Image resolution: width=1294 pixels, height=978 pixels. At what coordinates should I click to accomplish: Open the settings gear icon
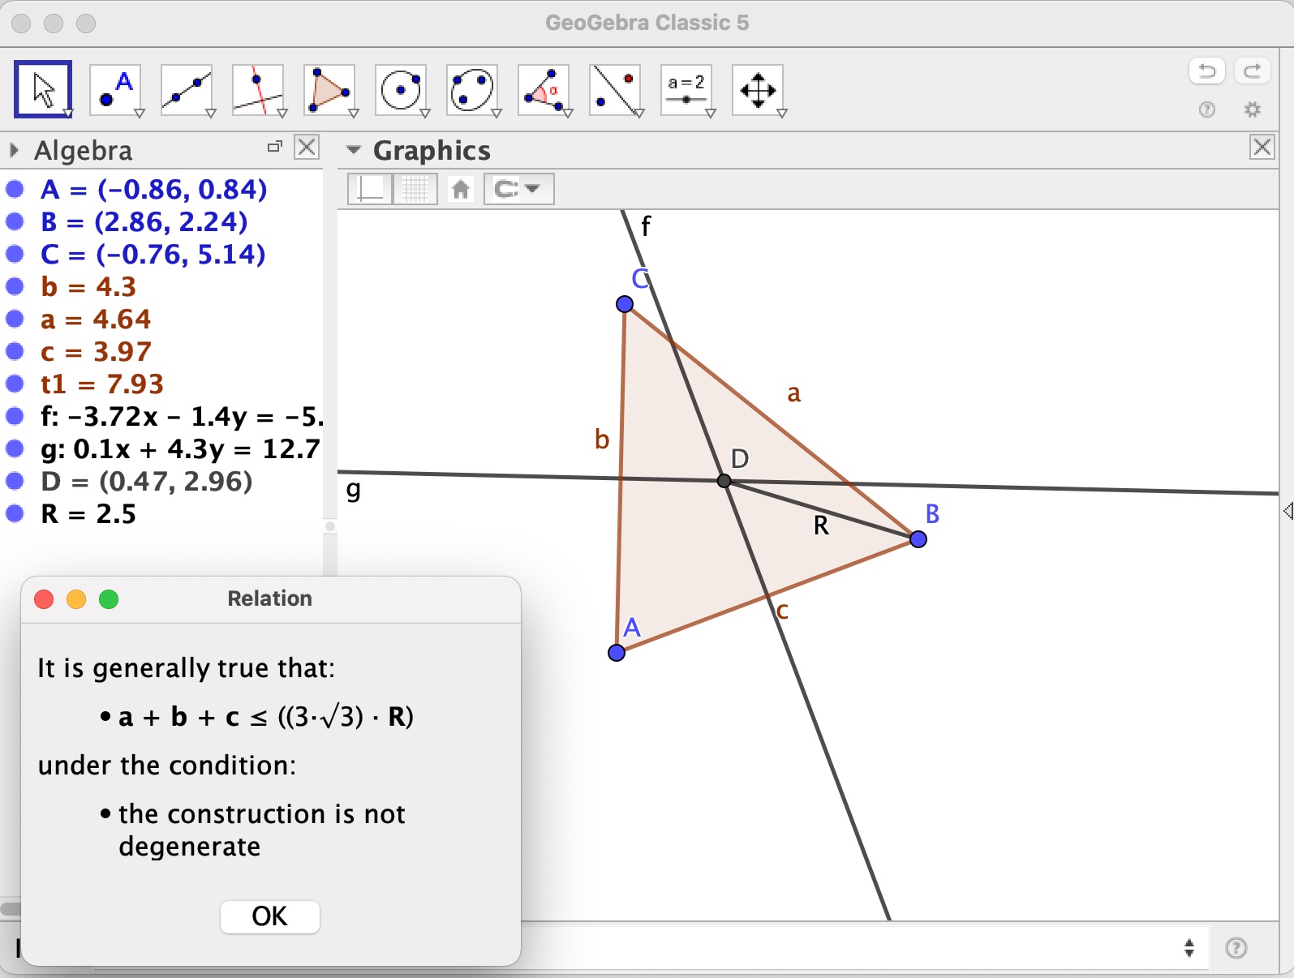click(x=1253, y=109)
